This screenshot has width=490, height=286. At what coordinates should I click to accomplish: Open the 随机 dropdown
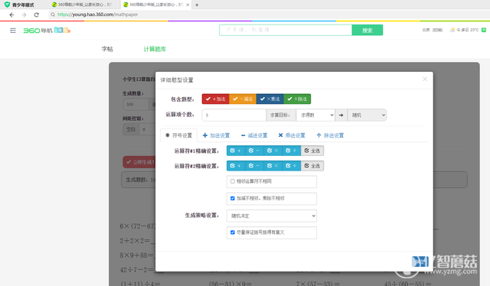pyautogui.click(x=367, y=115)
